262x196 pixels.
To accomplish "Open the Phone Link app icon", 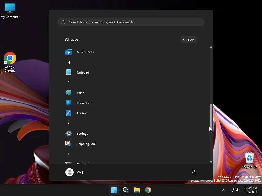I will pos(69,103).
